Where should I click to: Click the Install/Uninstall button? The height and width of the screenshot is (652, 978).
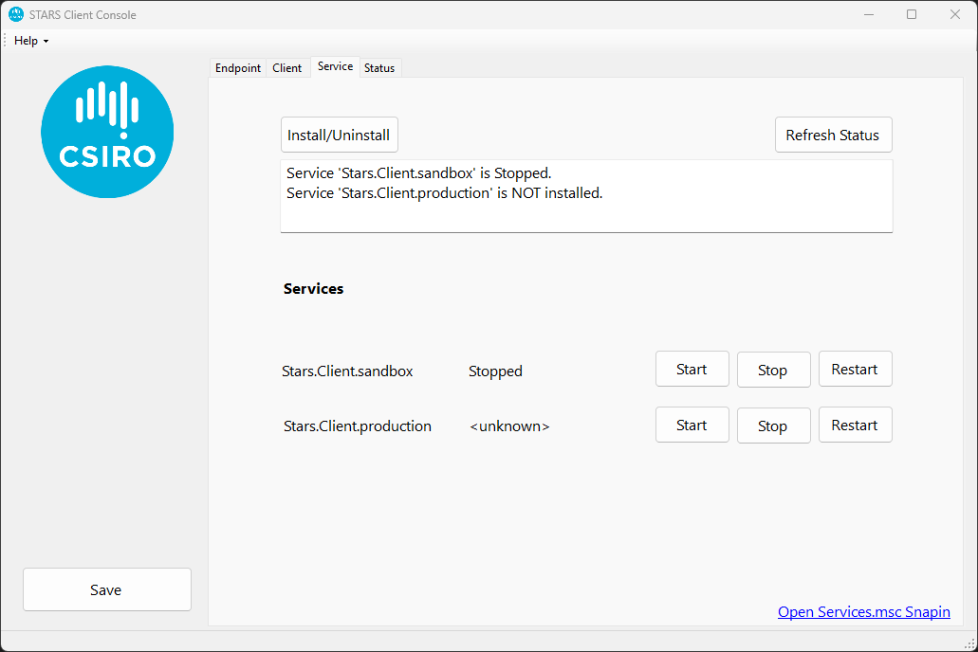339,135
